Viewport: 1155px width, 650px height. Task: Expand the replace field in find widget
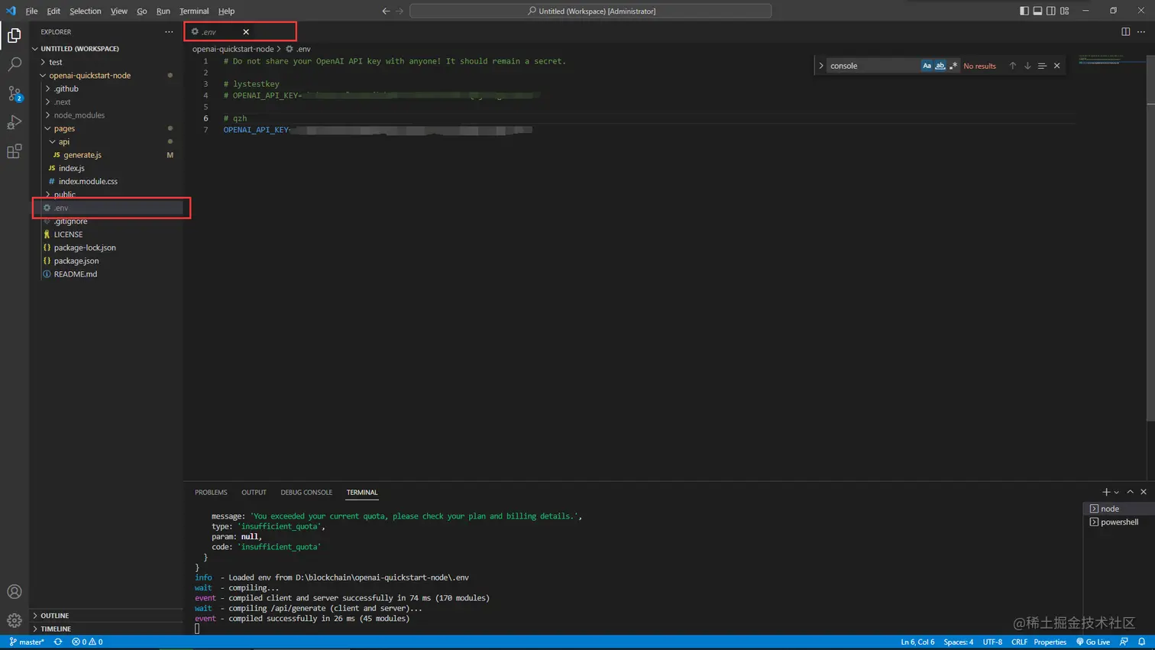(821, 66)
